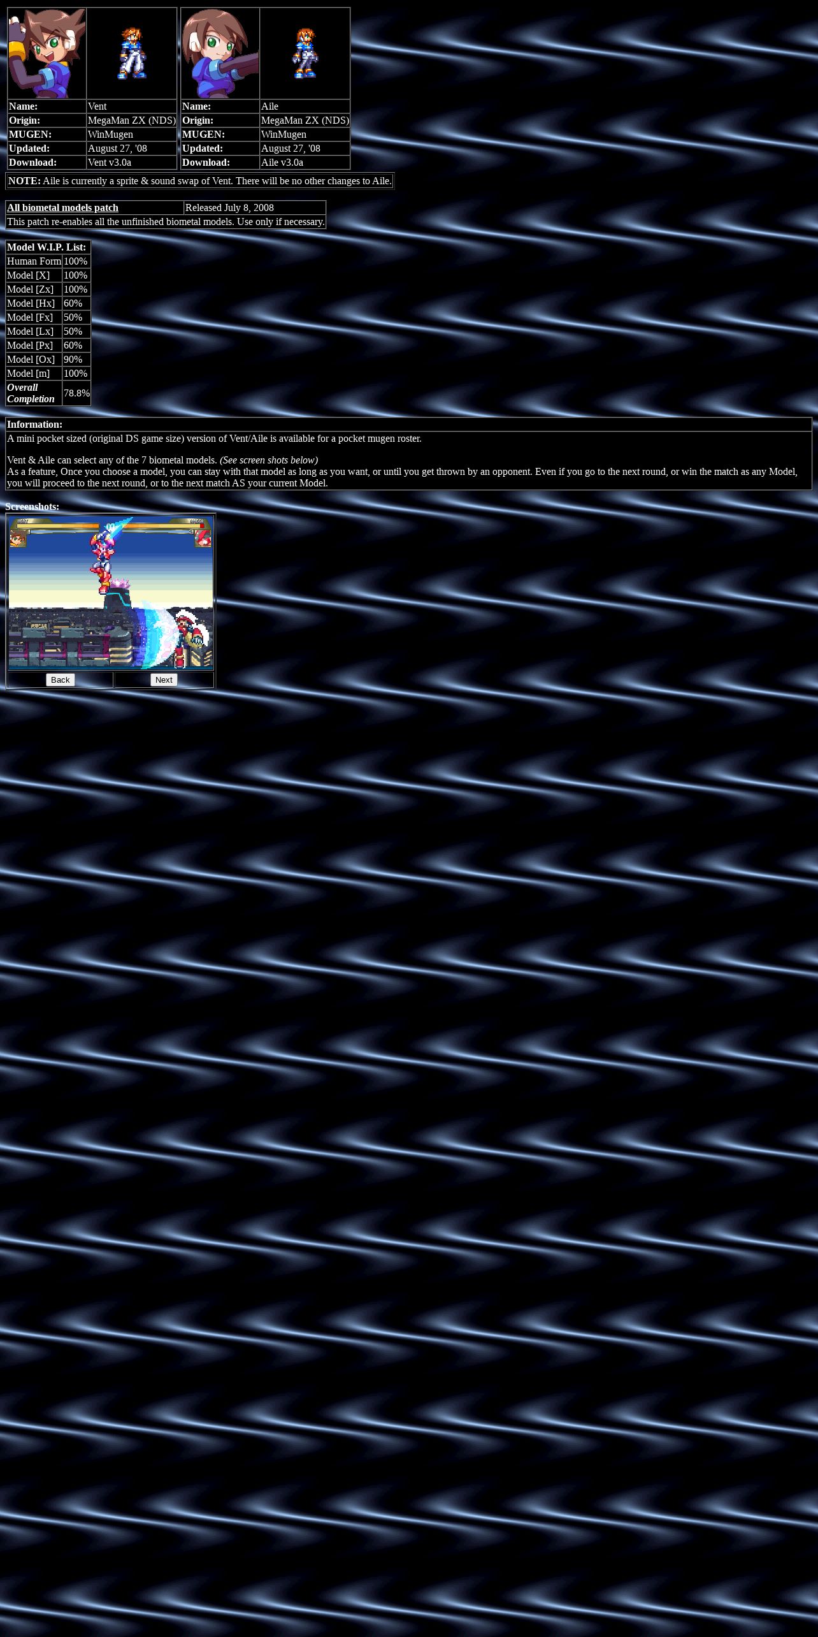Open the All biometal models patch link

click(x=62, y=208)
